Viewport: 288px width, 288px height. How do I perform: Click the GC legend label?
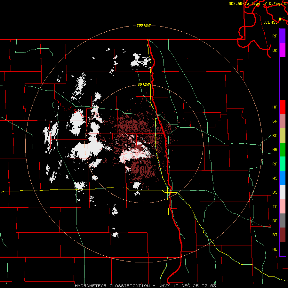tap(275, 220)
